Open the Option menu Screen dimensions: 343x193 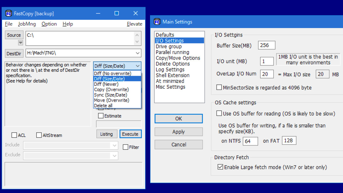tap(49, 24)
